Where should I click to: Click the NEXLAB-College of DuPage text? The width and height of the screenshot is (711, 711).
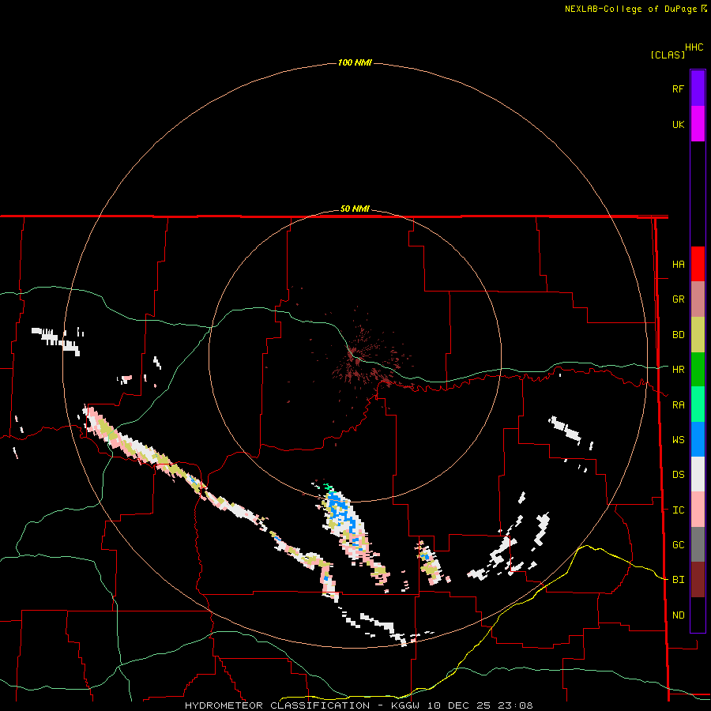pos(630,9)
